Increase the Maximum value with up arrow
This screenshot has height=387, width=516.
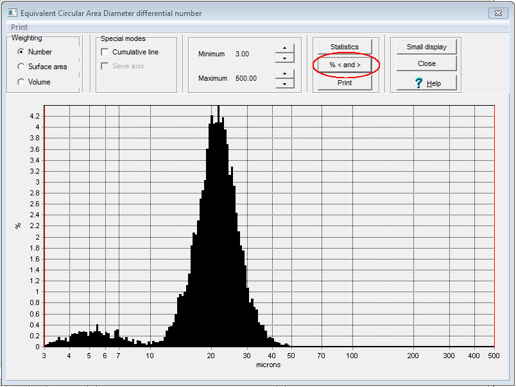tap(284, 73)
